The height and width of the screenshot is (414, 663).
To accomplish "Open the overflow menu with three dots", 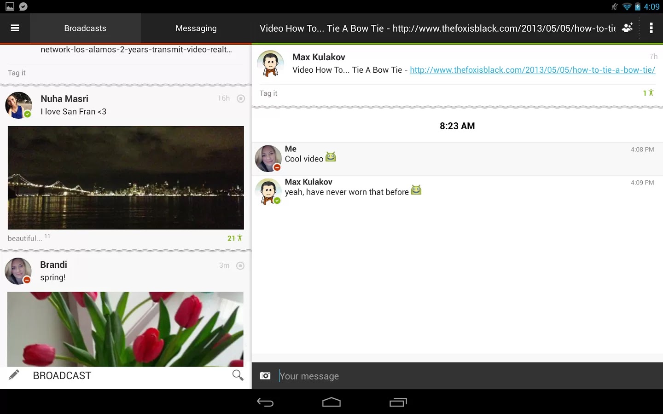I will click(x=651, y=28).
